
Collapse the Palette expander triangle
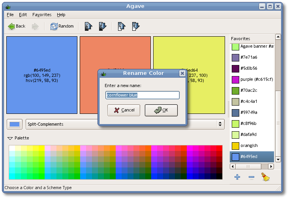pyautogui.click(x=10, y=138)
